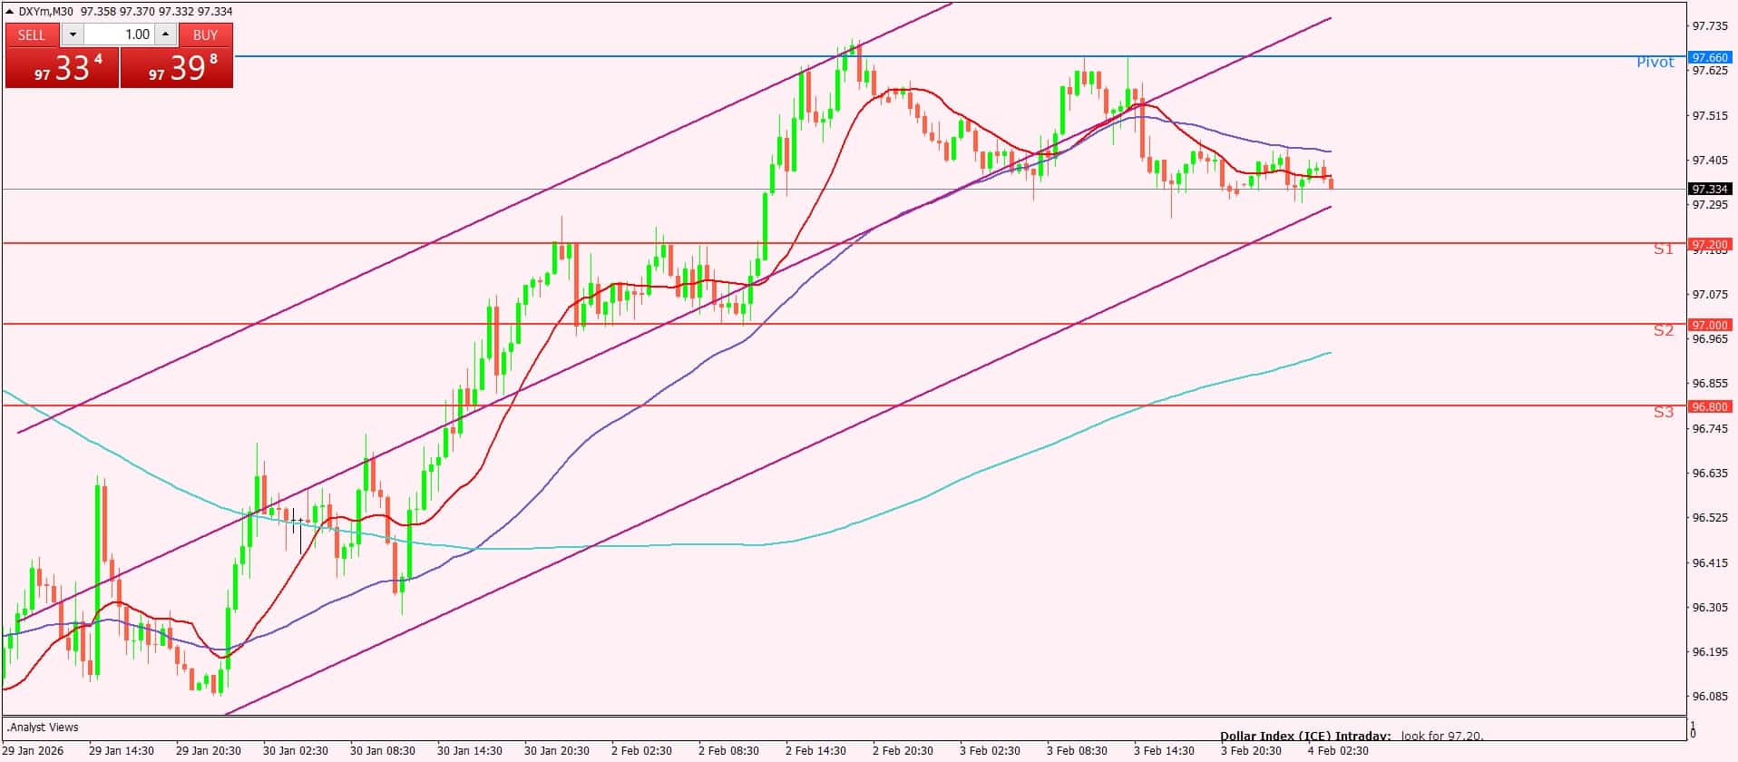Screen dimensions: 1738x762
Task: Click the 2 Feb 14:30 time label
Action: point(815,751)
